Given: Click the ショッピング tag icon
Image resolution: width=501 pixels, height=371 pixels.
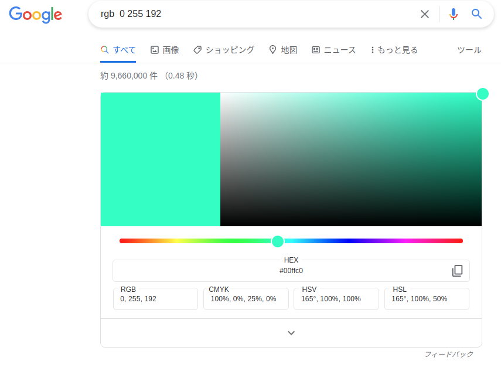Looking at the screenshot, I should (197, 50).
